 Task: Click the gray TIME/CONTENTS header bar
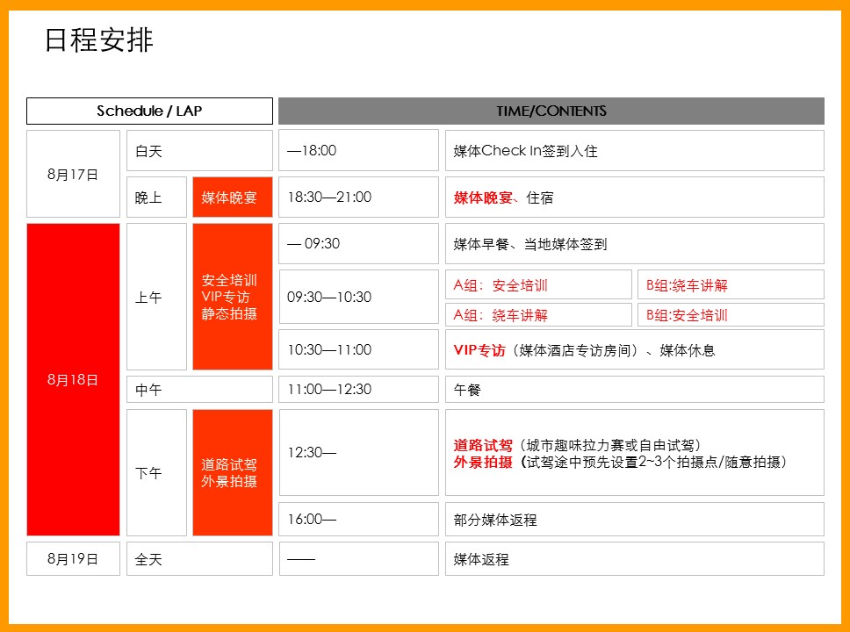(551, 111)
